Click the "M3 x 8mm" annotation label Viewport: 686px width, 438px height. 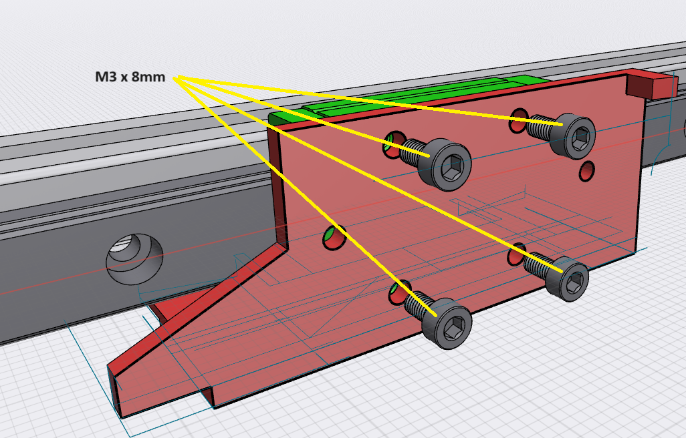(x=130, y=77)
